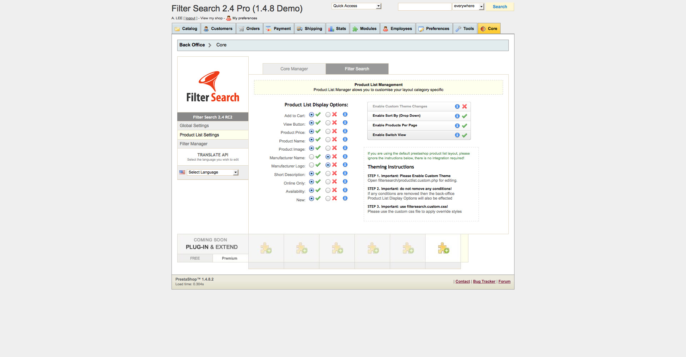Screen dimensions: 686x357
Task: Go to the Orders tab
Action: click(x=249, y=29)
